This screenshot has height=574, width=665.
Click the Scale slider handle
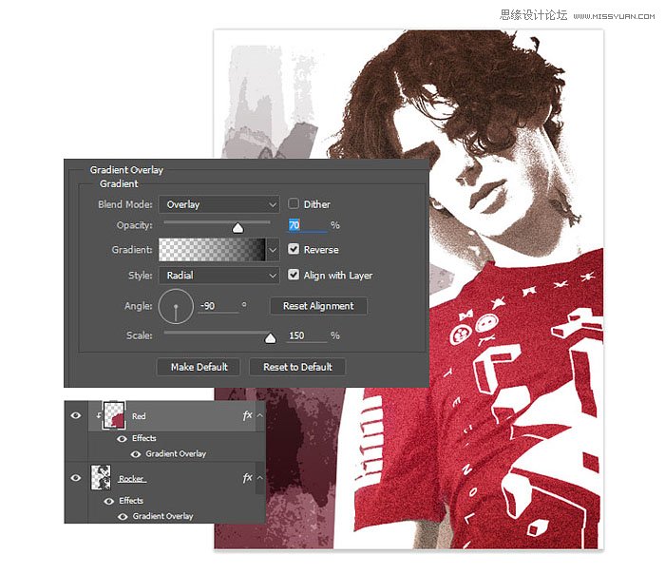pos(270,338)
